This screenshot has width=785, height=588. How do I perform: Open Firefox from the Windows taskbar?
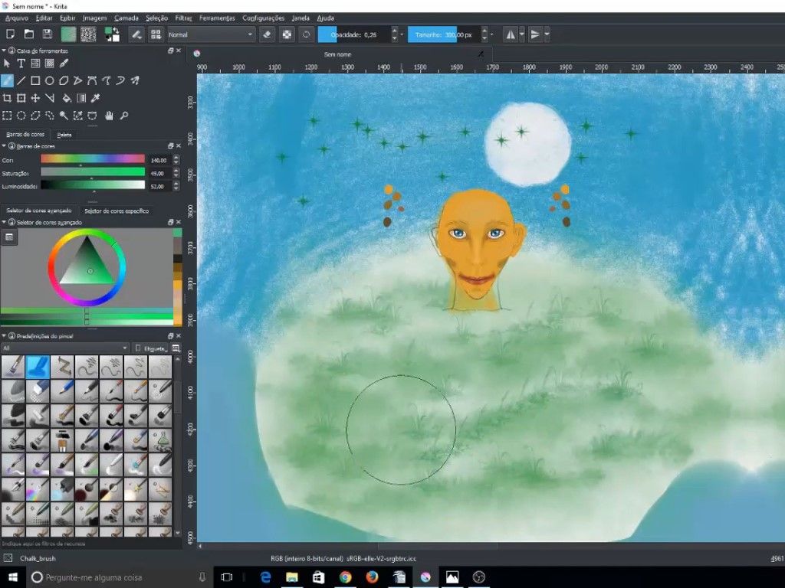[372, 577]
